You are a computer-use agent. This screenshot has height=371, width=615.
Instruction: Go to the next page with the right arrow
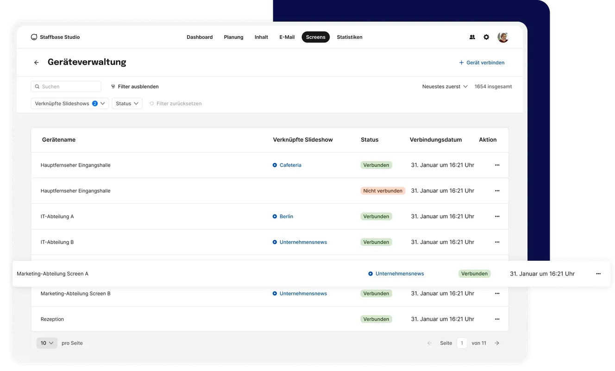pos(496,343)
